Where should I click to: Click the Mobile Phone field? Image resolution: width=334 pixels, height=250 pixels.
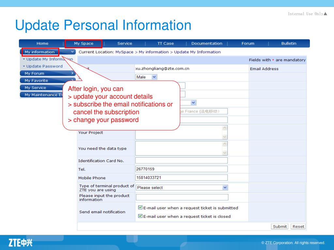[181, 177]
